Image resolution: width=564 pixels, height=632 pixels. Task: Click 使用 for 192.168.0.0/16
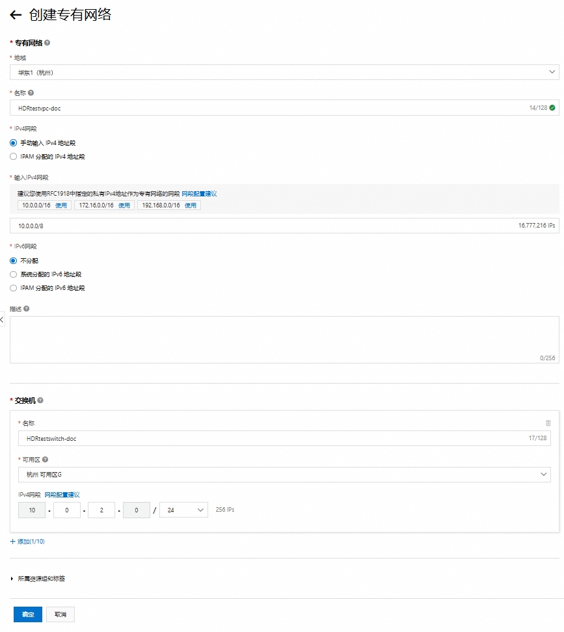[191, 205]
